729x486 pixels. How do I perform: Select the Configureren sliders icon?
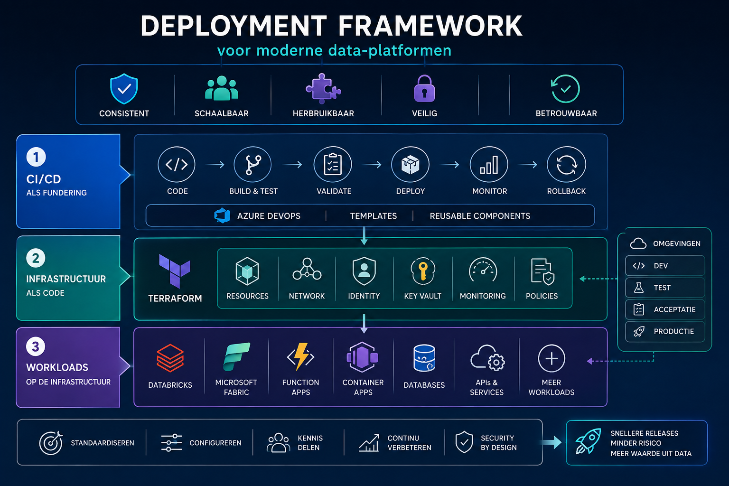click(x=171, y=442)
